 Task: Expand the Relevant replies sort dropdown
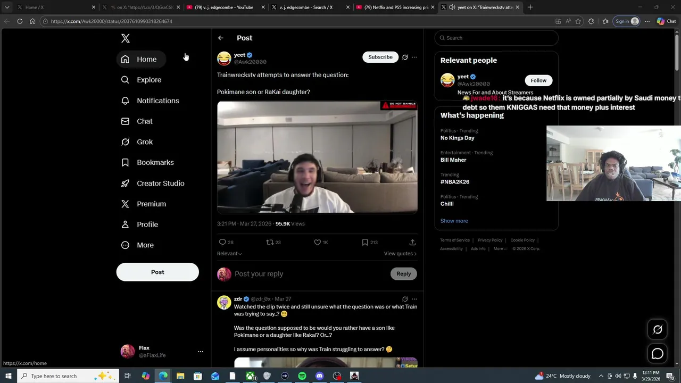229,254
